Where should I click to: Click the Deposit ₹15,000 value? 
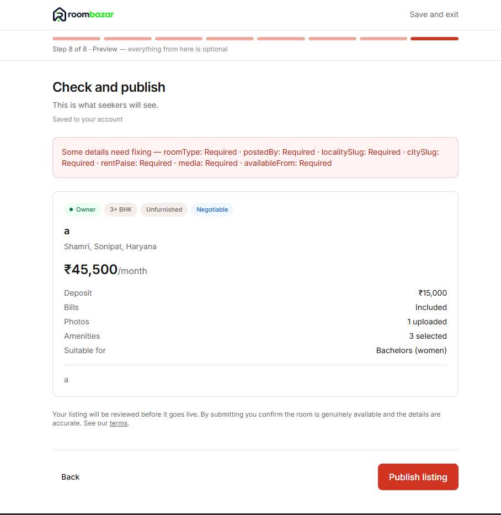tap(433, 293)
